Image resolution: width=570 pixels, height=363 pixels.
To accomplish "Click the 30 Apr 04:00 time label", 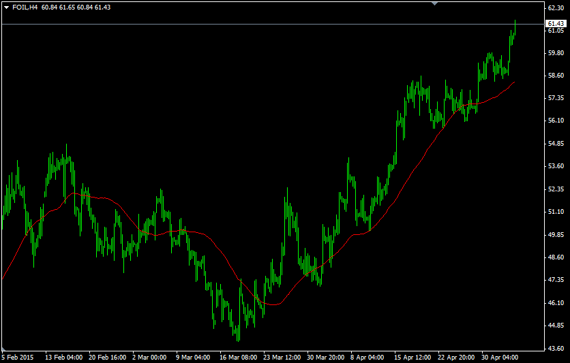I will [x=500, y=358].
